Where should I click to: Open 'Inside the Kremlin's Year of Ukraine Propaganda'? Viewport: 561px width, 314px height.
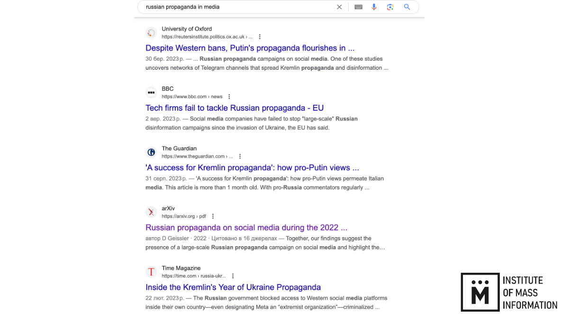(x=233, y=287)
